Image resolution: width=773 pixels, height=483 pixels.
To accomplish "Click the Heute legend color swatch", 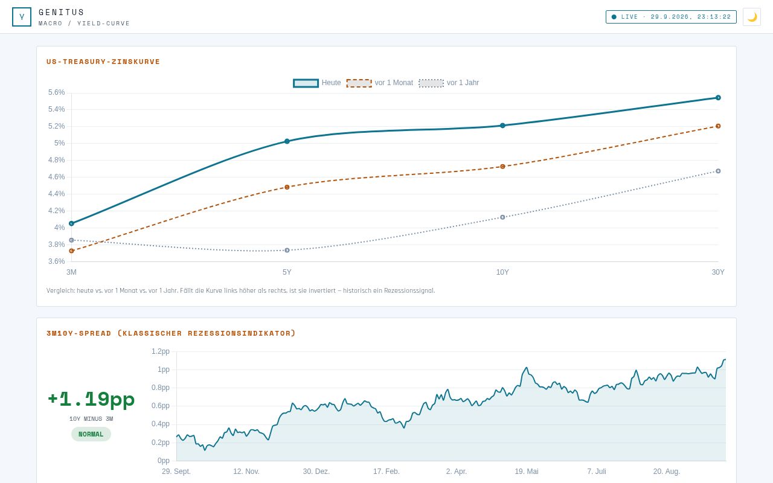I will pos(306,83).
